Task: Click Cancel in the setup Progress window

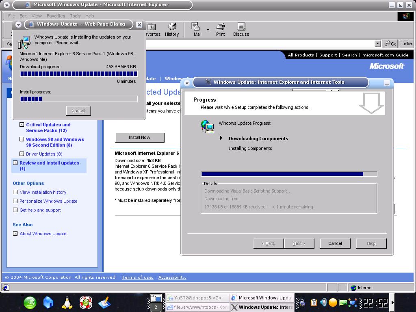Action: pos(335,243)
